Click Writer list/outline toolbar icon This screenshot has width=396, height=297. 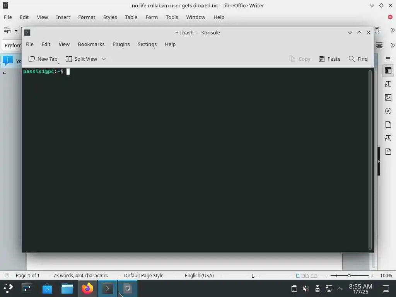click(x=7, y=31)
